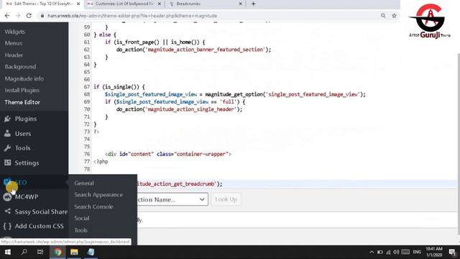Click the site URL in address bar
460x259 pixels.
pyautogui.click(x=132, y=16)
